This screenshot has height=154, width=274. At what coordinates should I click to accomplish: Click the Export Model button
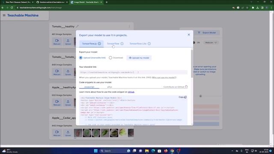tap(207, 33)
